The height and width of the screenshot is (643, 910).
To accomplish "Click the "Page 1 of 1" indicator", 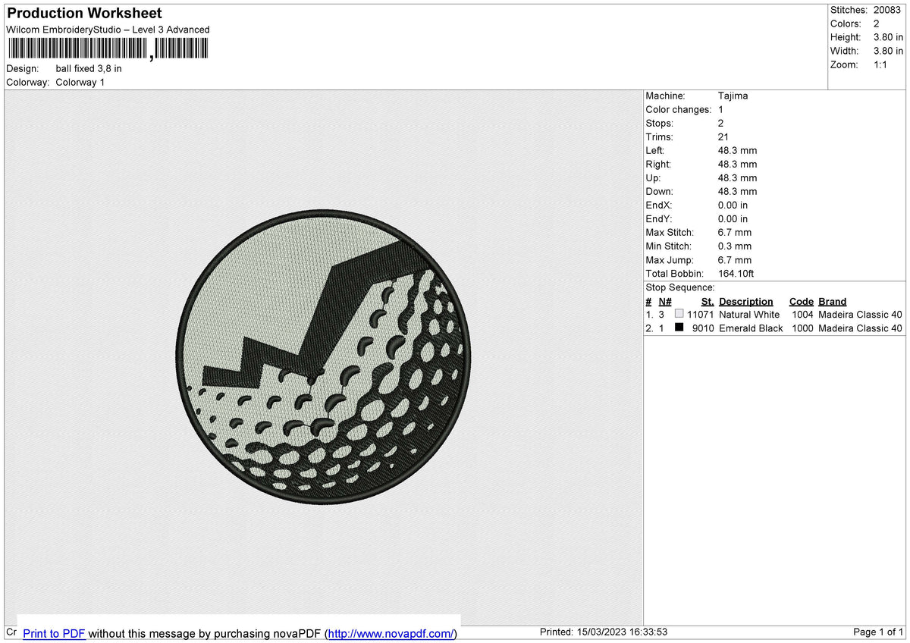I will (x=878, y=632).
